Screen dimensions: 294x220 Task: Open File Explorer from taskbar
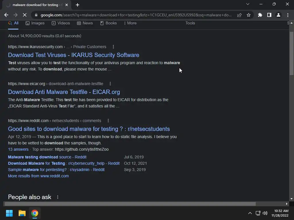click(22, 213)
